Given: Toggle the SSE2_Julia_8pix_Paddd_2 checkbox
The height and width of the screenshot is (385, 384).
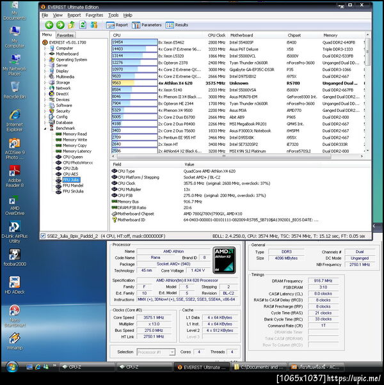Looking at the screenshot, I should click(44, 236).
